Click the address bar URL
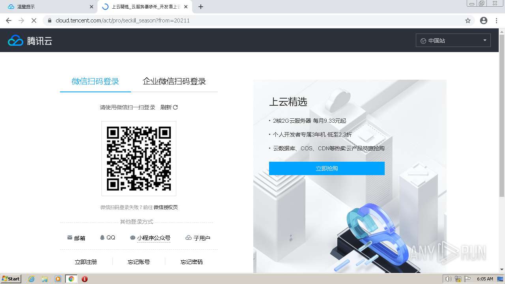Viewport: 505px width, 284px height. (123, 21)
